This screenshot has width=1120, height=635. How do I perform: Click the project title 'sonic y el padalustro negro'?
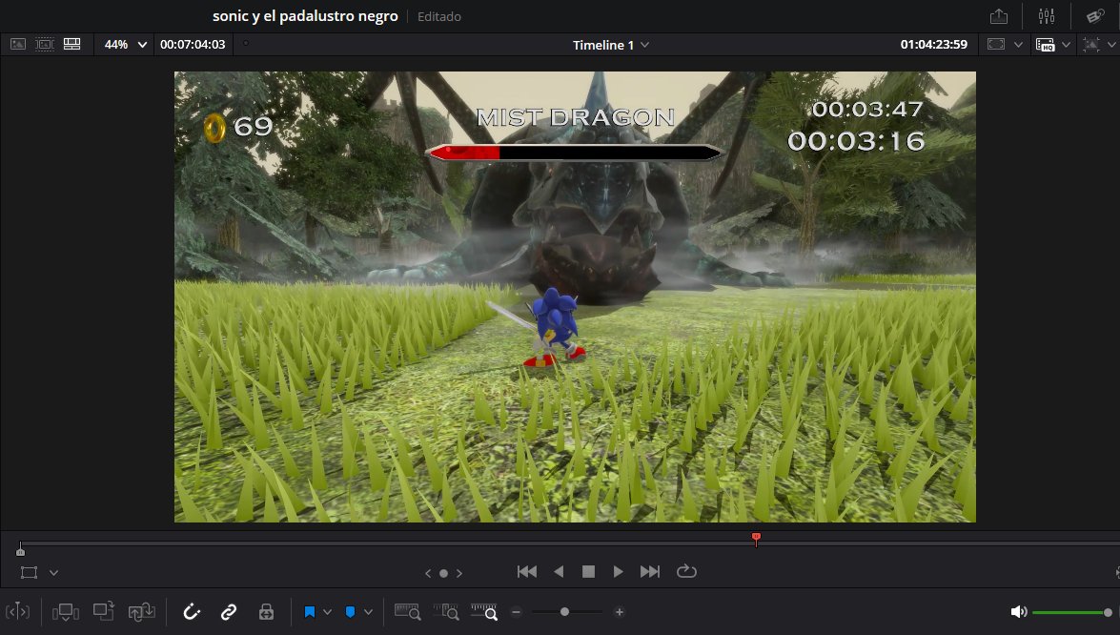click(305, 16)
